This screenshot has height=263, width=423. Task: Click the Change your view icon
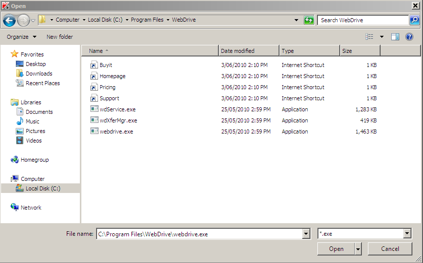[x=369, y=37]
